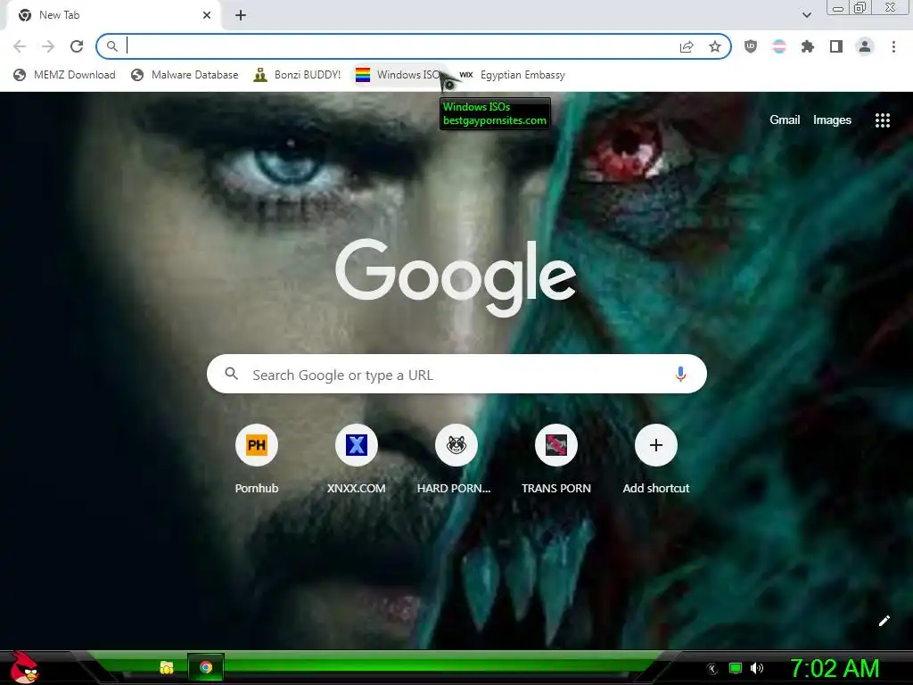Start voice search with microphone
Screen dimensions: 913x685
680,374
